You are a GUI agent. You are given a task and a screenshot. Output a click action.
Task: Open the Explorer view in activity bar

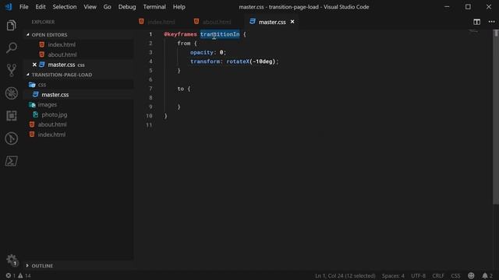[x=11, y=26]
